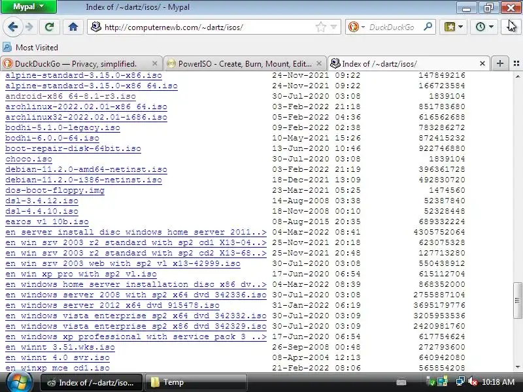This screenshot has width=523, height=392.
Task: Download debian-11.2.0-amd64-netinst.iso
Action: pyautogui.click(x=86, y=169)
